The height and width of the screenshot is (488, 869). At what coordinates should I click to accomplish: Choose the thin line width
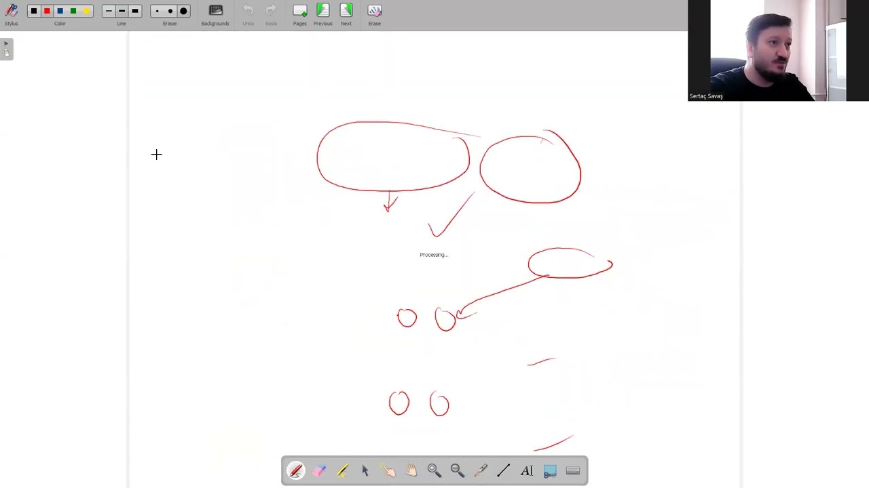[109, 11]
